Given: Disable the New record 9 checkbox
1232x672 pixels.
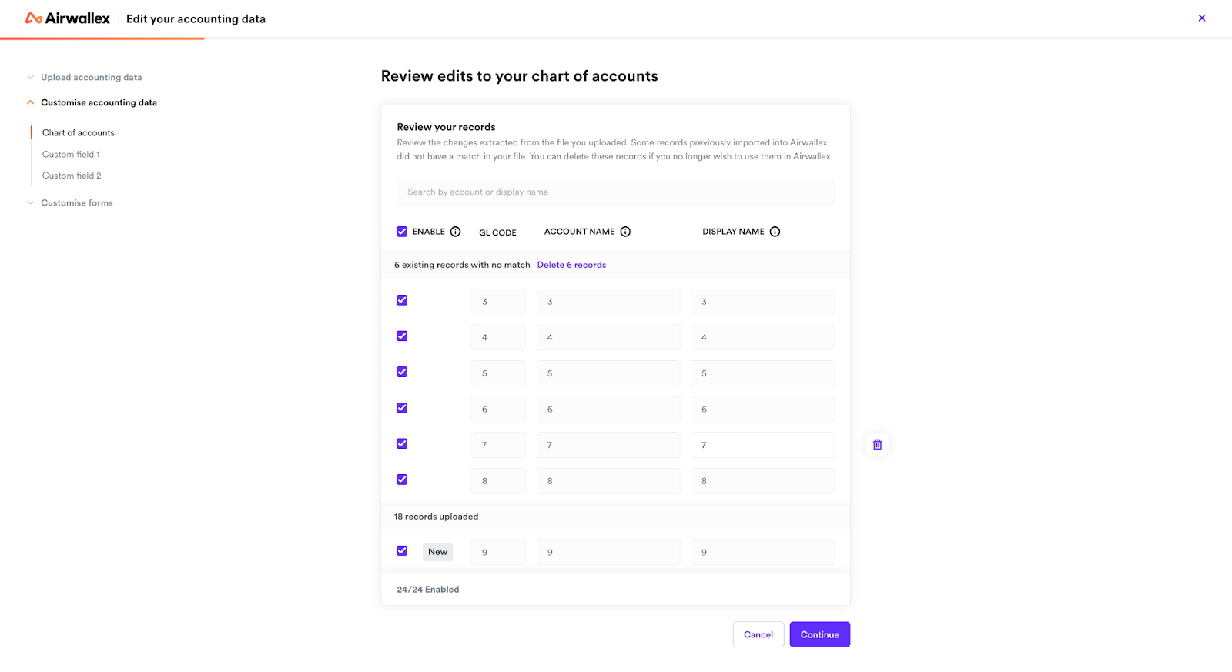Looking at the screenshot, I should (x=402, y=551).
